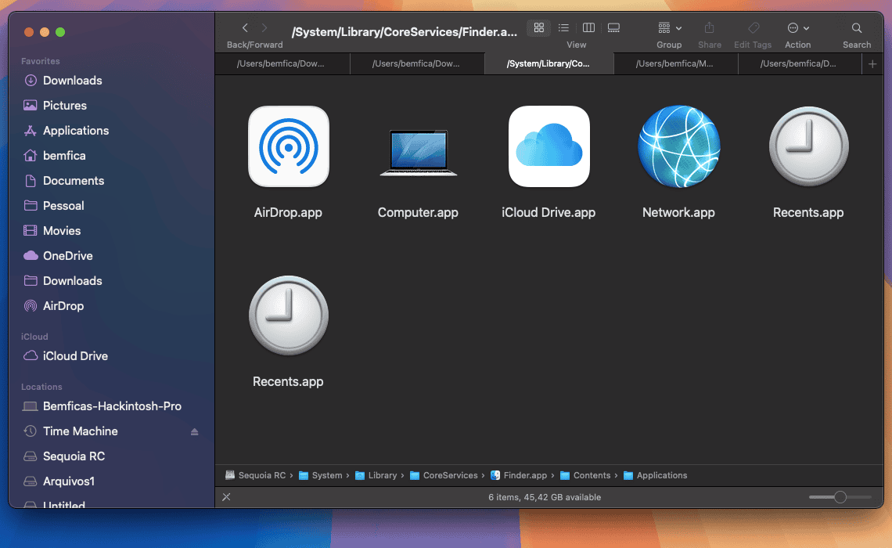Open the Action menu

pos(797,27)
